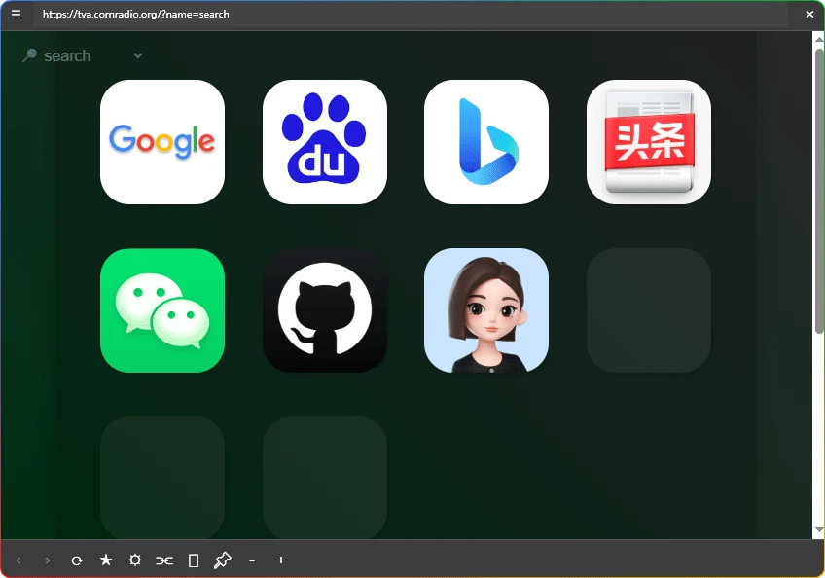Viewport: 825px width, 578px height.
Task: Toggle mobile view mode
Action: [194, 560]
